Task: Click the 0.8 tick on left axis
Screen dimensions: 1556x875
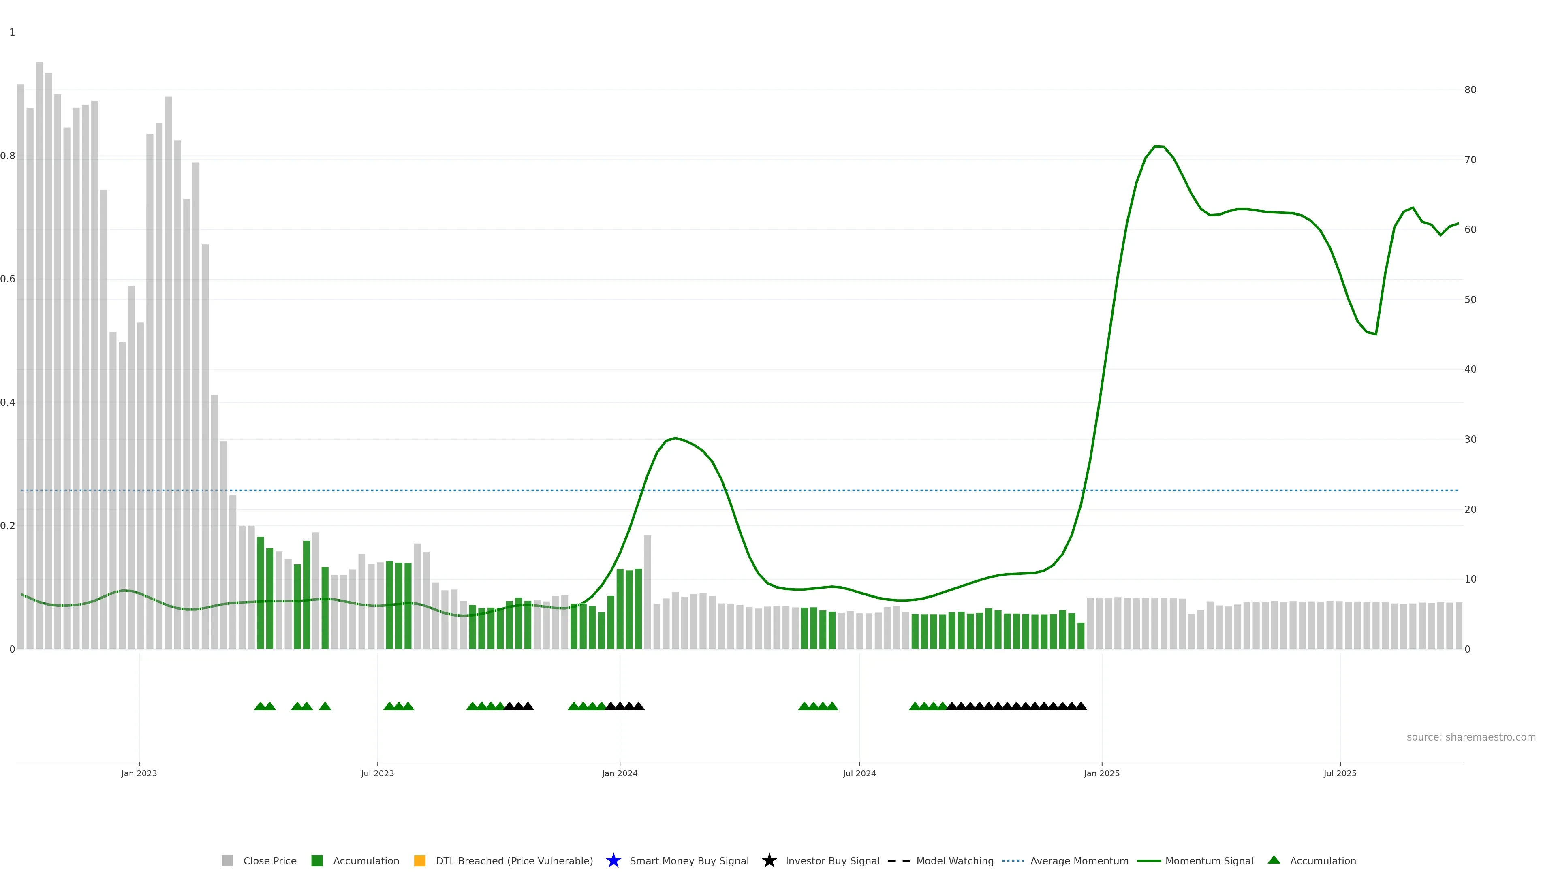Action: (x=8, y=156)
